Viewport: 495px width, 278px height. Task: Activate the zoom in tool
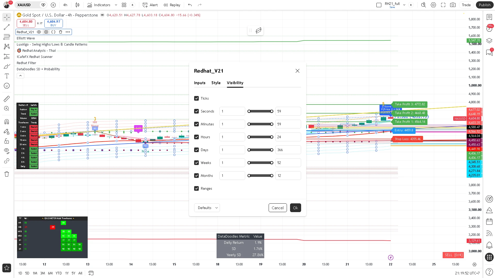point(7,108)
